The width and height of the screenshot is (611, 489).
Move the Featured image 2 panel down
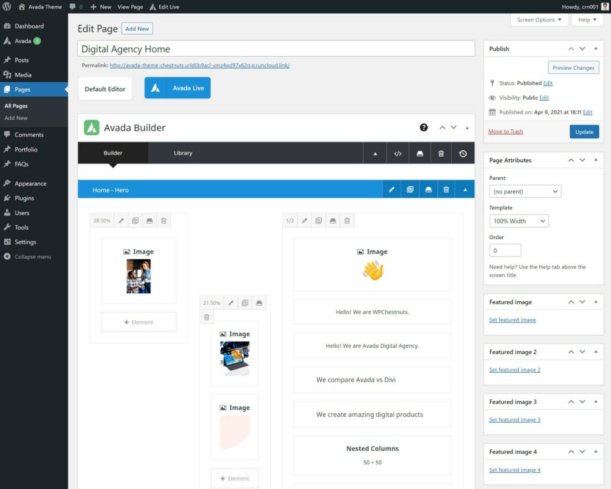coord(582,352)
